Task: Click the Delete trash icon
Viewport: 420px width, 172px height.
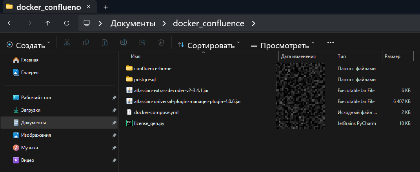Action: (161, 43)
